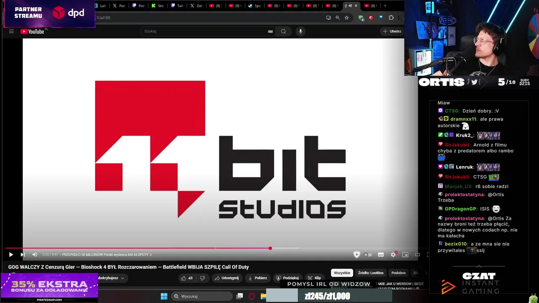539x303 pixels.
Task: Click the Twitter icon beside ORTIS
Action: [x=474, y=82]
